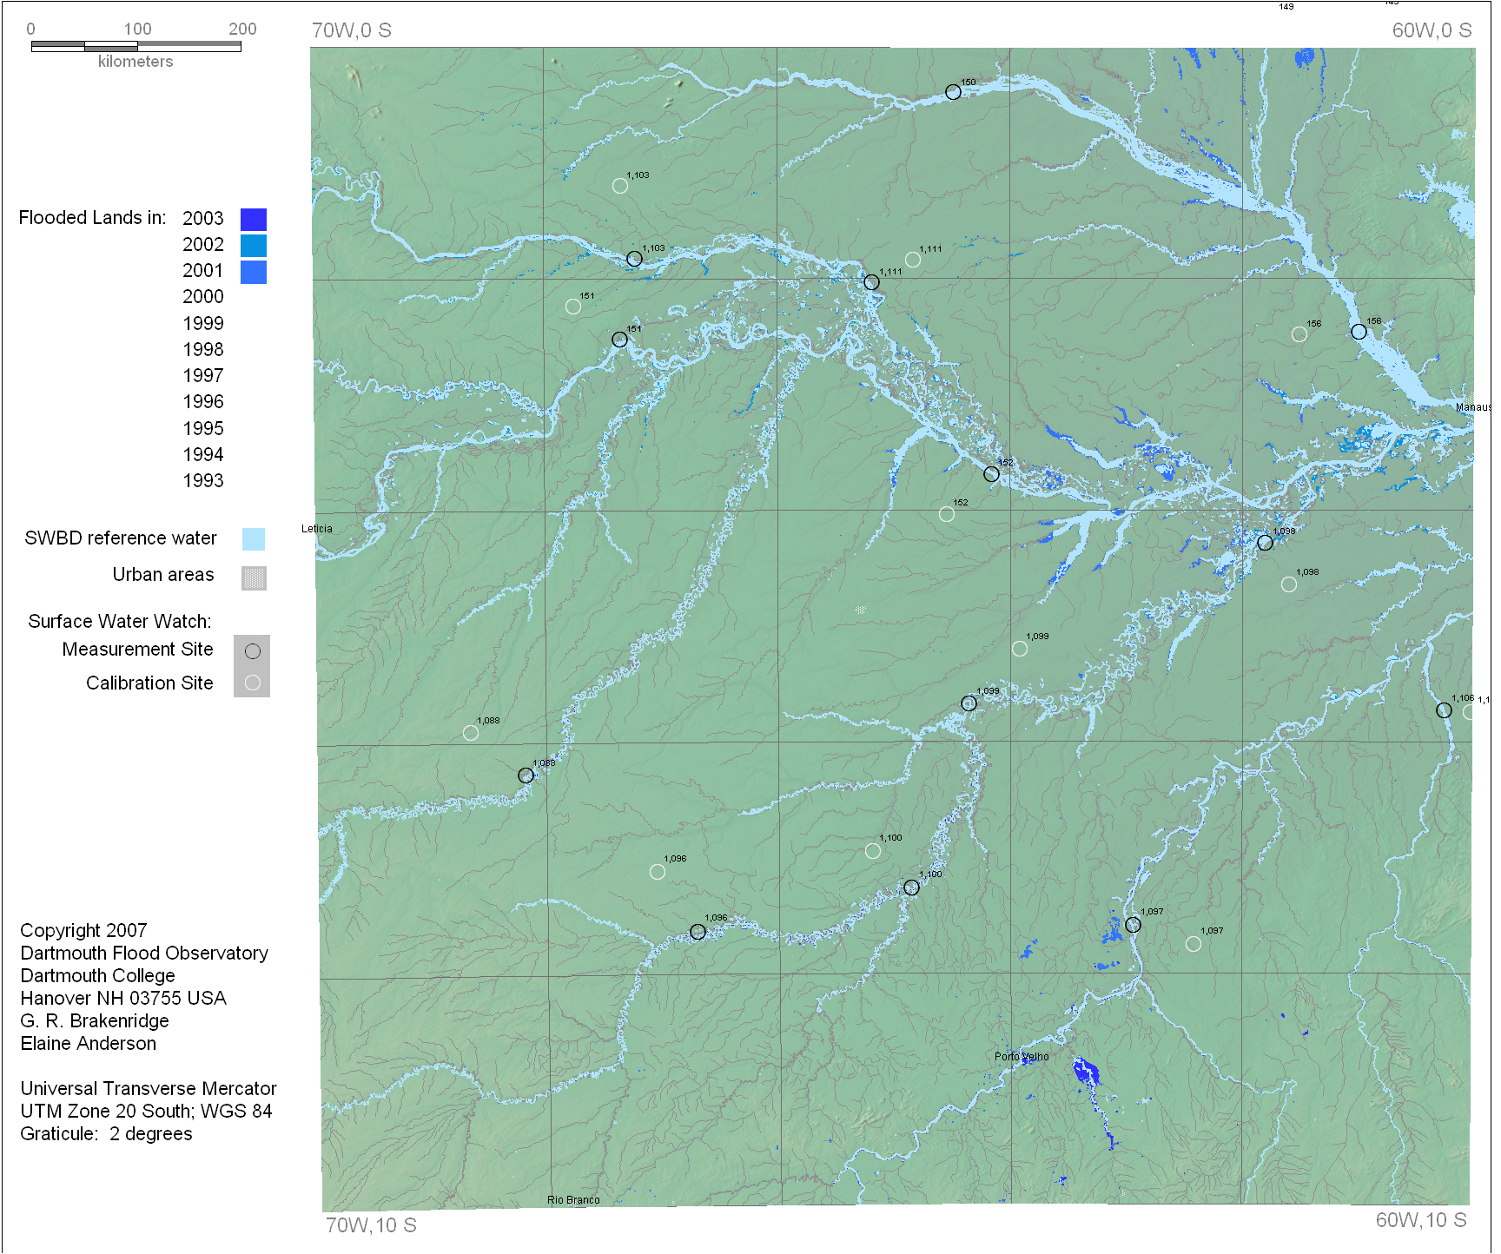Click the Porto Velho city label

pyautogui.click(x=1021, y=1057)
